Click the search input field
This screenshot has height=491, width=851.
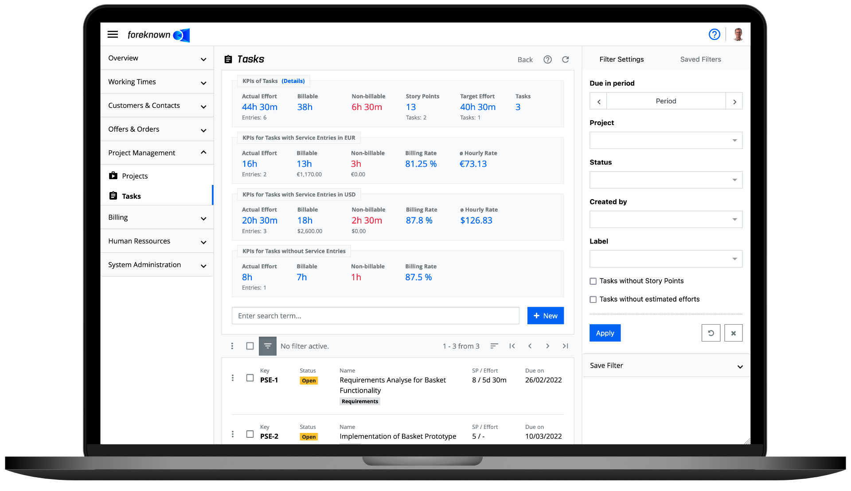click(x=375, y=315)
